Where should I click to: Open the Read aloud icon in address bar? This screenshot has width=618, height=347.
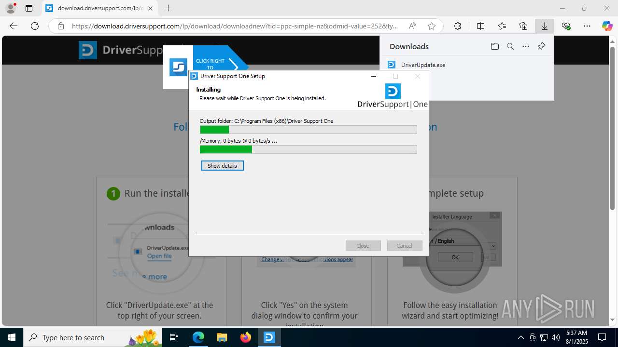click(412, 26)
